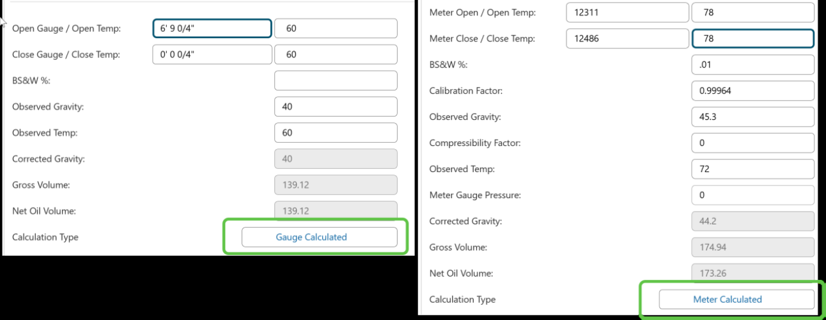Select the Observed Gravity field showing 45.3
826x320 pixels.
click(752, 117)
